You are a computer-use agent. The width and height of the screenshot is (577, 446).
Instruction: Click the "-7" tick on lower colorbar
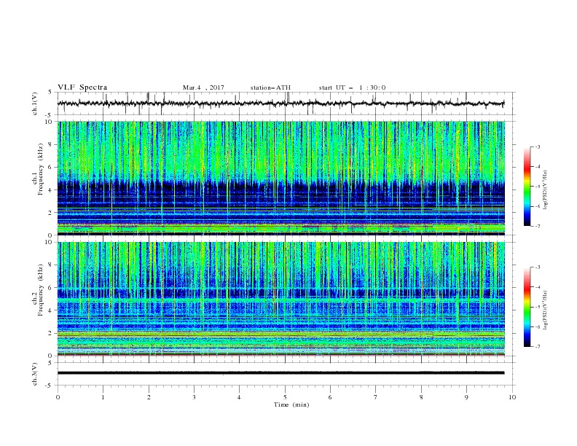[x=537, y=347]
